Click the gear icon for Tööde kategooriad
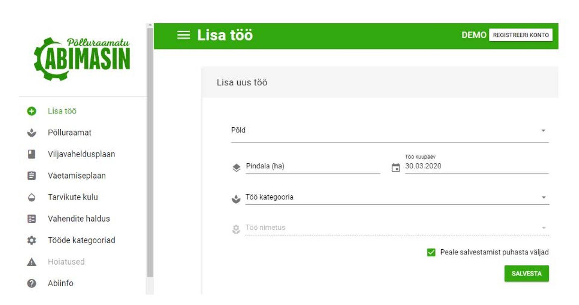579x305 pixels. (x=32, y=240)
